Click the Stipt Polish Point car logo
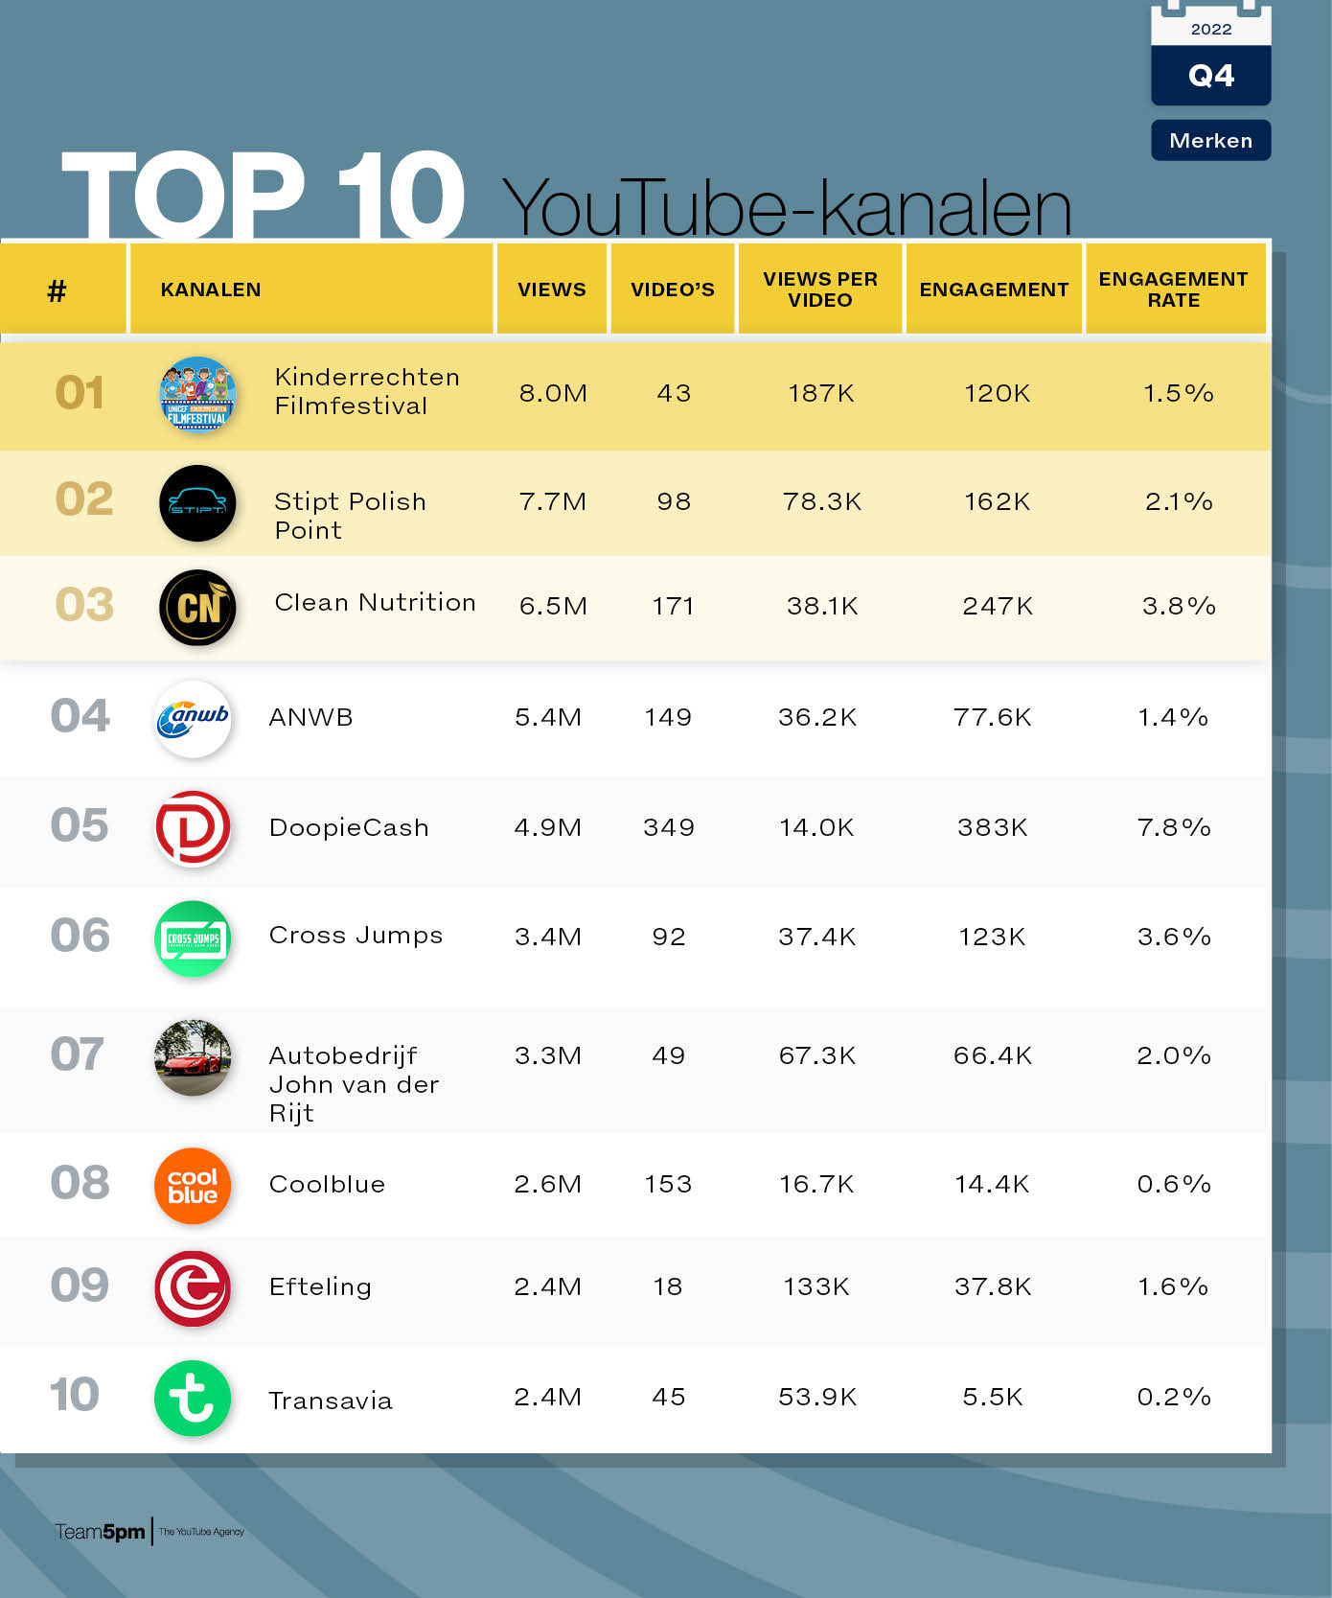Screen dimensions: 1332x1598 tap(197, 503)
